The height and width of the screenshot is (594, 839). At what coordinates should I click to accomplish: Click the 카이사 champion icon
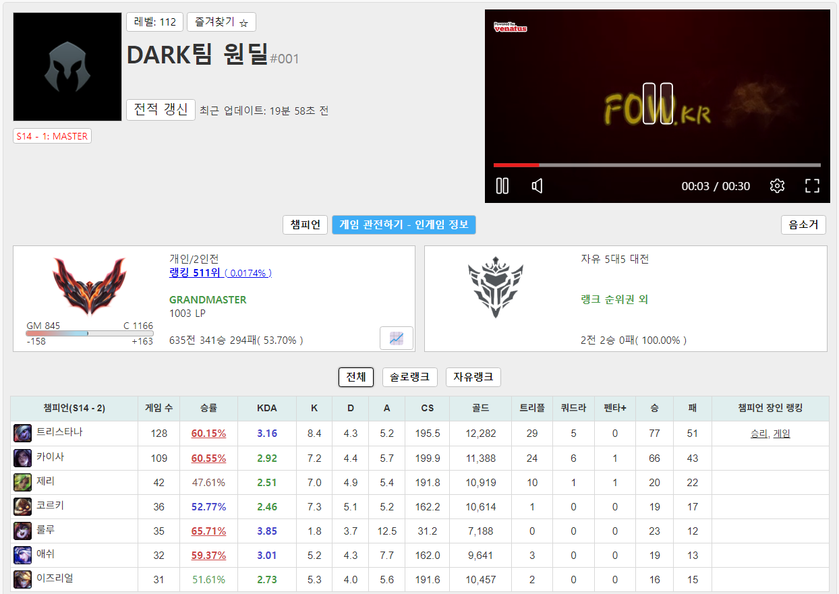pos(22,458)
